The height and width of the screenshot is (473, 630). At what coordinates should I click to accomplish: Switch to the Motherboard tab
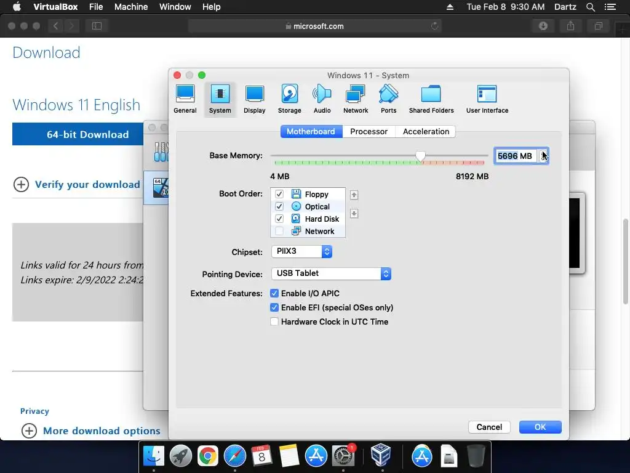pyautogui.click(x=311, y=132)
